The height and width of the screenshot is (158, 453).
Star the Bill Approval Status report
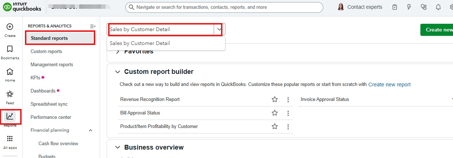[x=275, y=113]
